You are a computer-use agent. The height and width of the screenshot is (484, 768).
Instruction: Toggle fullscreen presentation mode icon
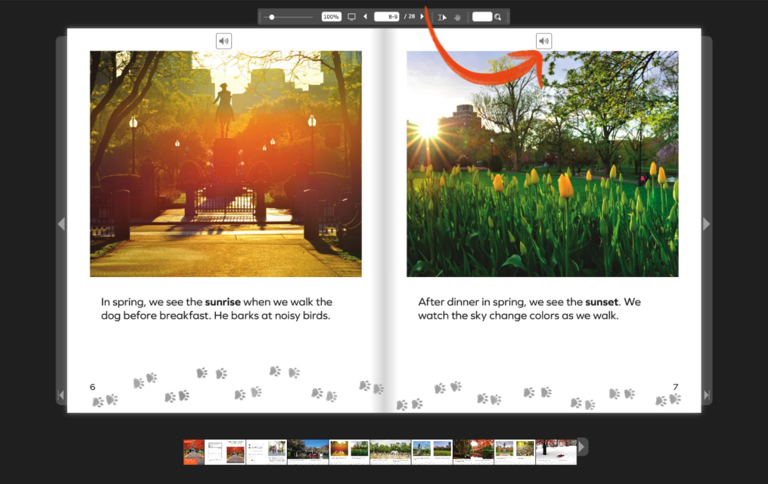[x=352, y=17]
